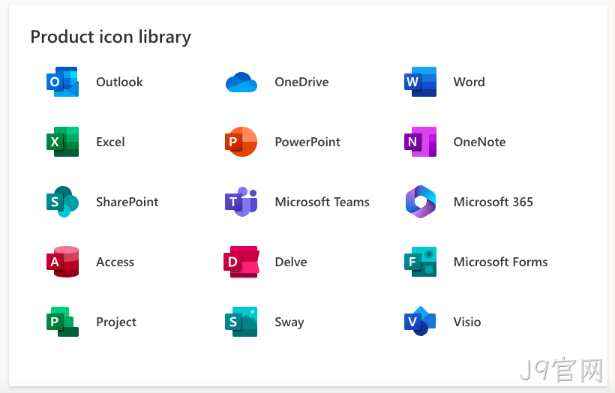Click the green Project icon
This screenshot has height=393, width=615.
[62, 322]
